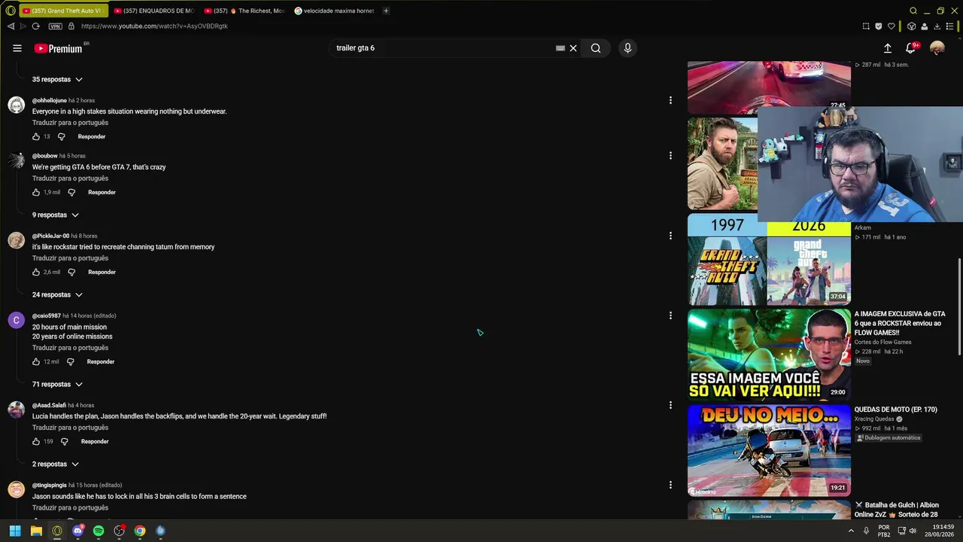Expand the 24 respostas replies
963x542 pixels.
(57, 295)
